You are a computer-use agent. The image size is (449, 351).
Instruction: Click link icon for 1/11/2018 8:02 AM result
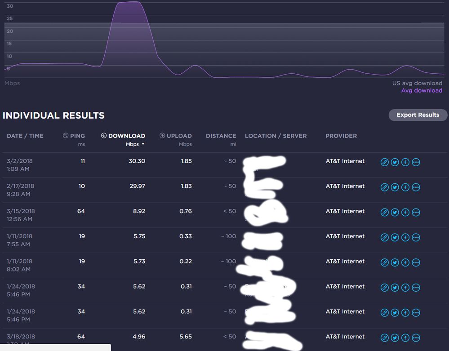tap(384, 263)
